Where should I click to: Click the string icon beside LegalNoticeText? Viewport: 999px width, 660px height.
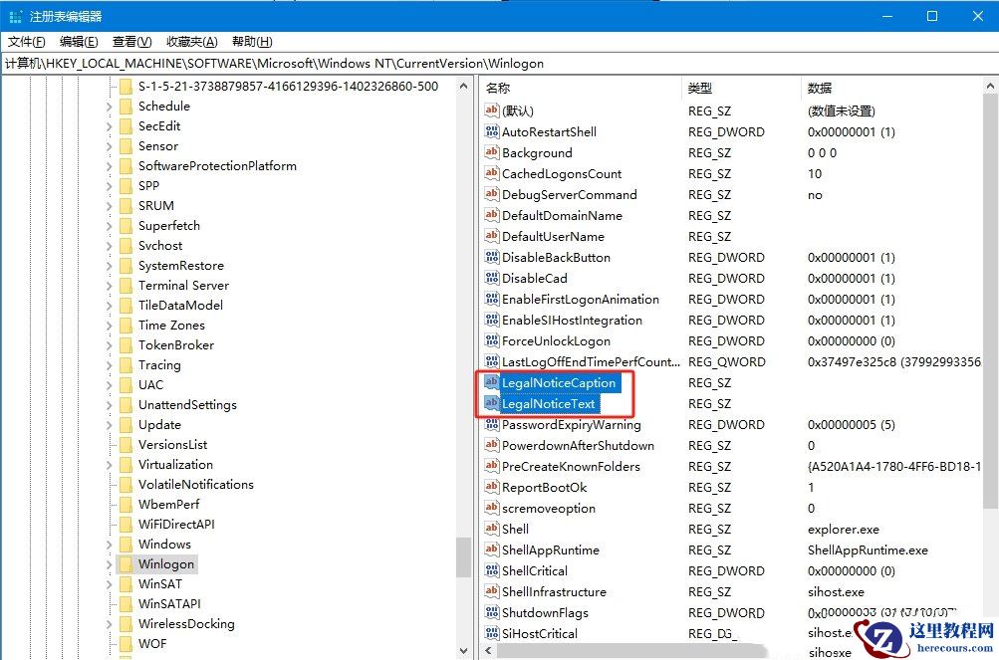point(491,403)
